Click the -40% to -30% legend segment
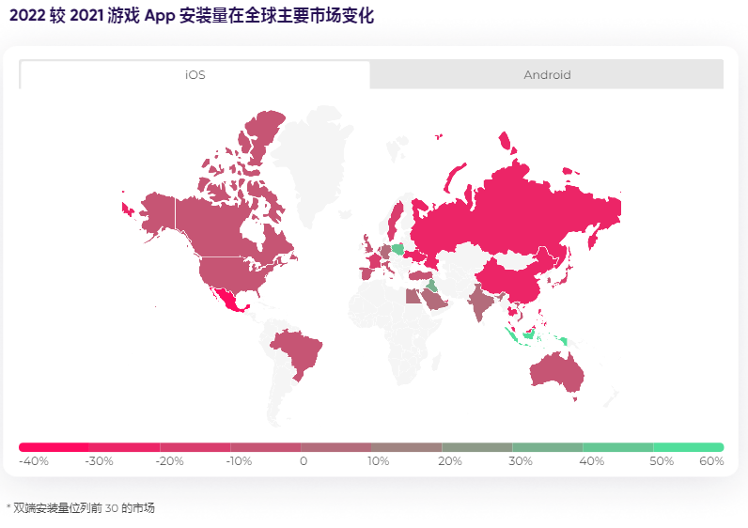The image size is (748, 528). [54, 447]
